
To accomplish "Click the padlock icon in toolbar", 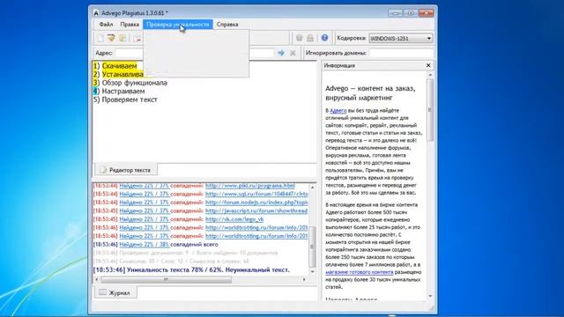I will (x=310, y=38).
